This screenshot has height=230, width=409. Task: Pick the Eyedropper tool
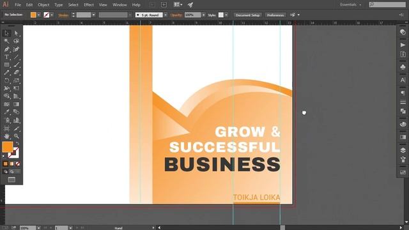pyautogui.click(x=7, y=112)
